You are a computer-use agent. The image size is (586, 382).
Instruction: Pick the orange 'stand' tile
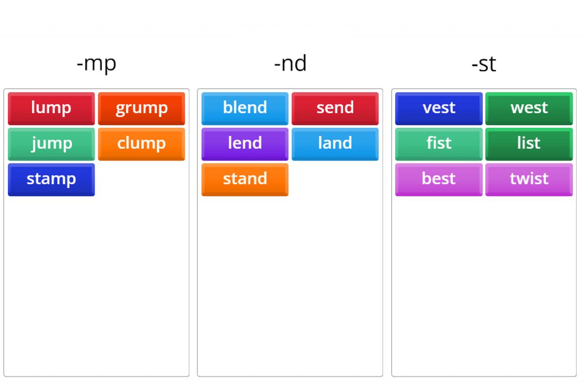[245, 180]
